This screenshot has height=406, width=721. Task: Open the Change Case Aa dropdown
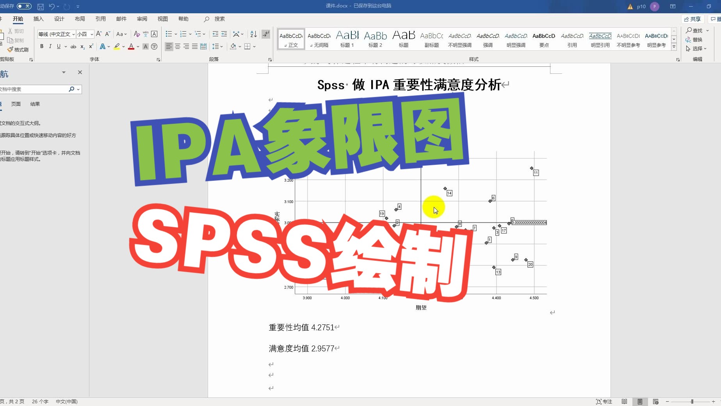[121, 34]
